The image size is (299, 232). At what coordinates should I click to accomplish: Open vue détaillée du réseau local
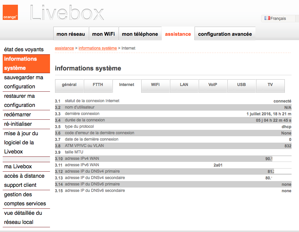(26, 217)
